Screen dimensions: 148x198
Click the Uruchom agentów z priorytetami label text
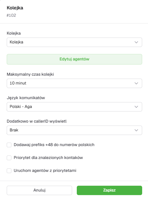45,171
